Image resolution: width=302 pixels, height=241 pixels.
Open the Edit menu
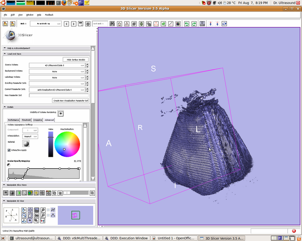pos(13,15)
